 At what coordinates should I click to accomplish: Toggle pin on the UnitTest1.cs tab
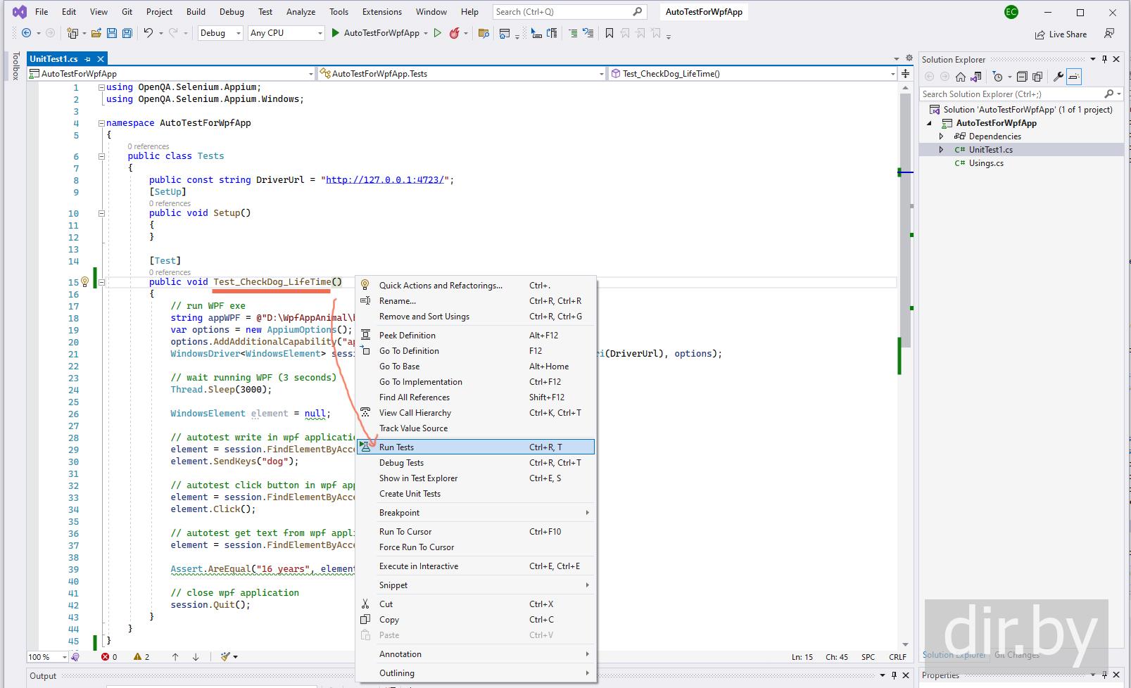(88, 59)
